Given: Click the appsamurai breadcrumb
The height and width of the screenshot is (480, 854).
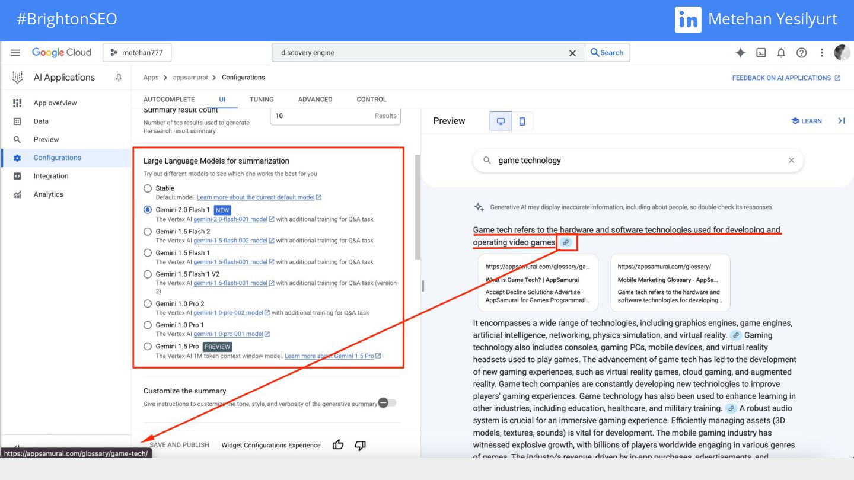Looking at the screenshot, I should [190, 78].
